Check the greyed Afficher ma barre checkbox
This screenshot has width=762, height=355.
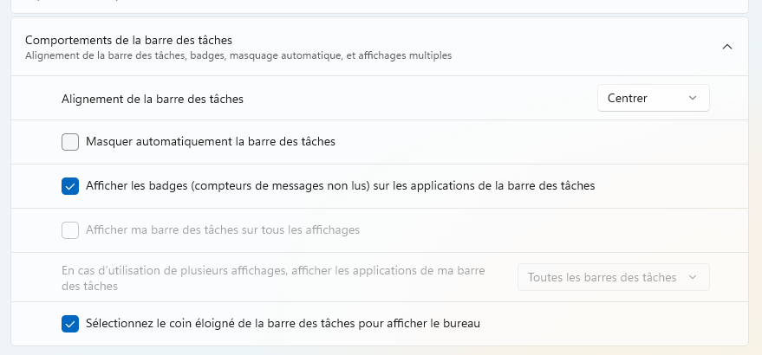(x=70, y=230)
